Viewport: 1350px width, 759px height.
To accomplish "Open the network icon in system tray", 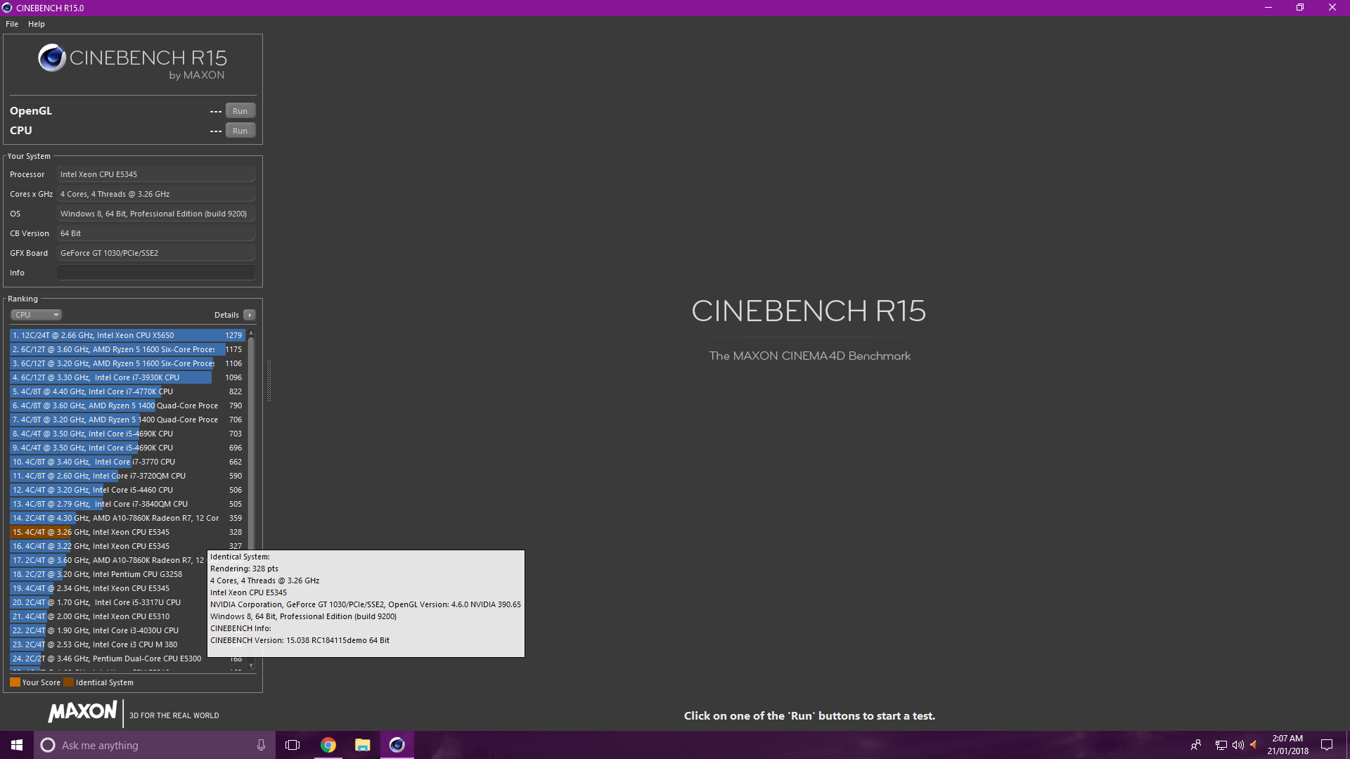I will (1221, 745).
